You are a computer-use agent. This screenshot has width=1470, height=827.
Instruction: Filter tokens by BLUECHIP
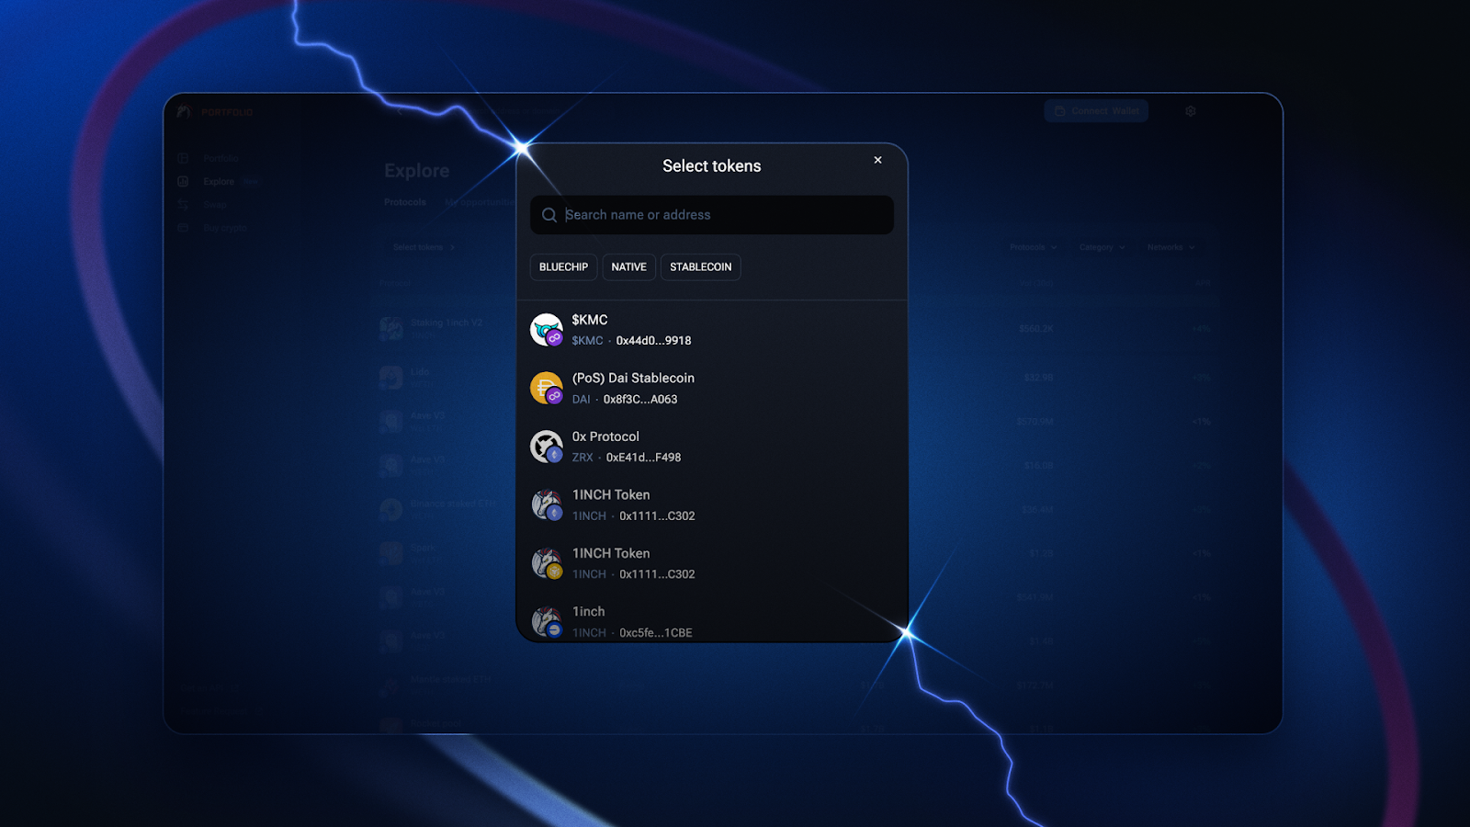[563, 267]
